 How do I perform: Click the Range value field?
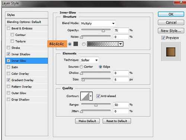pyautogui.click(x=121, y=105)
